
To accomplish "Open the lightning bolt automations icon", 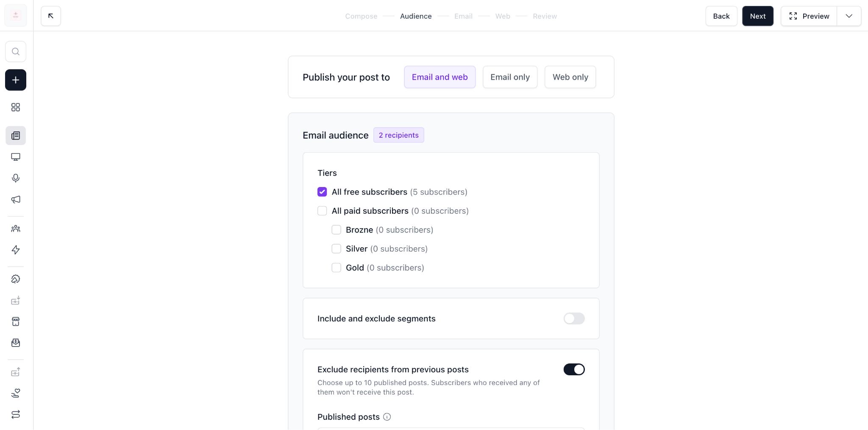I will click(x=16, y=250).
